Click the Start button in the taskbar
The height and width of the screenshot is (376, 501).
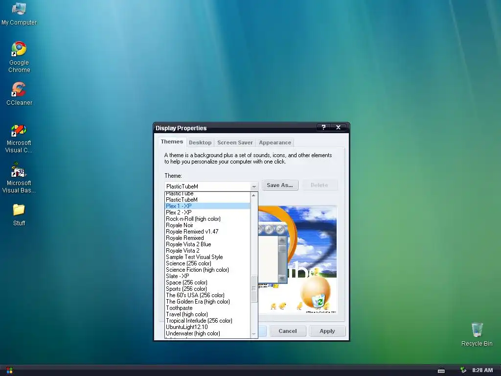pos(9,370)
